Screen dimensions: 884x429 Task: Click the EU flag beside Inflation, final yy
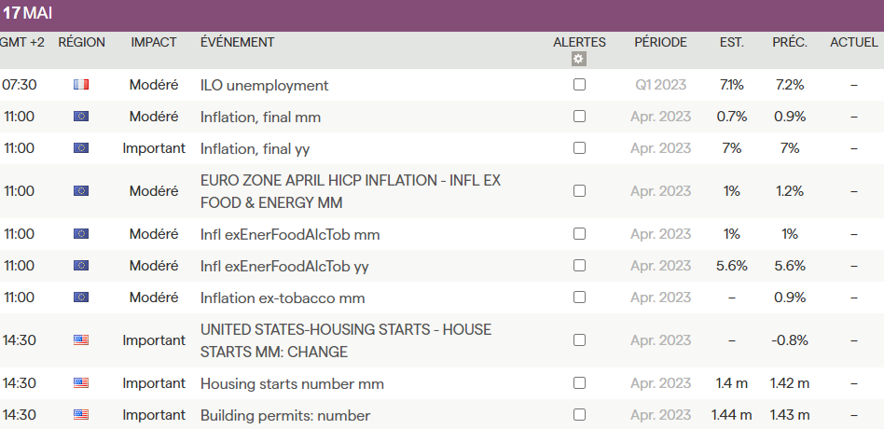[x=81, y=148]
